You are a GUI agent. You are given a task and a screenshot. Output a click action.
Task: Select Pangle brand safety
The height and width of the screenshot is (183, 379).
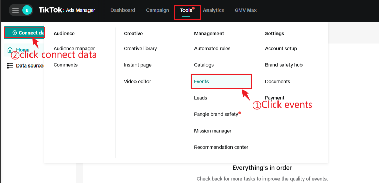tap(216, 114)
